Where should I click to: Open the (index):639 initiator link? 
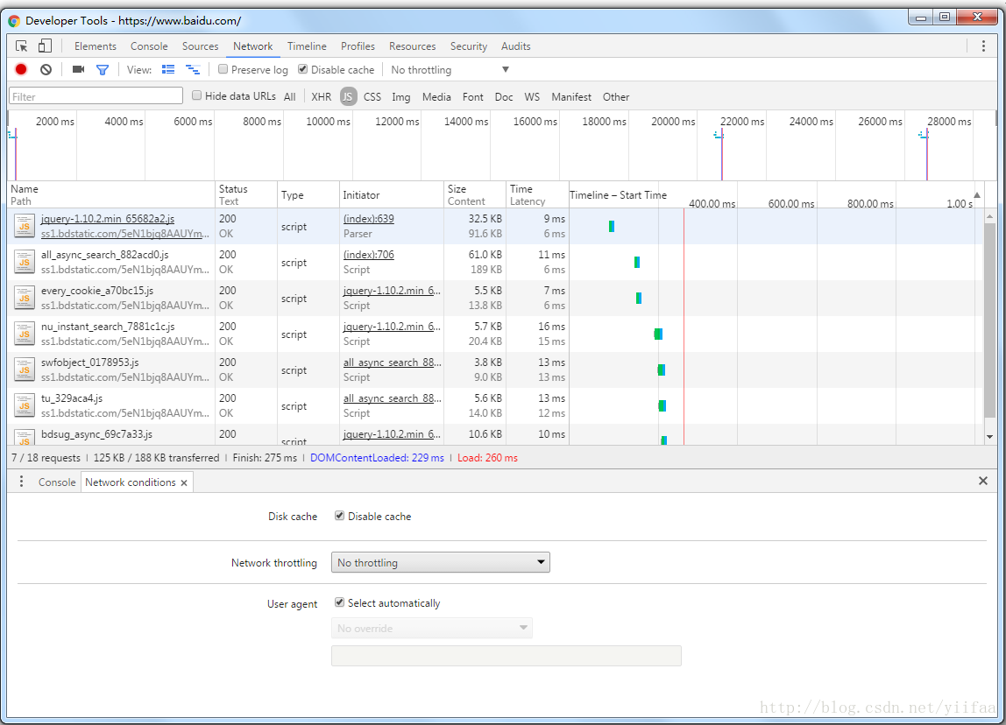coord(368,219)
